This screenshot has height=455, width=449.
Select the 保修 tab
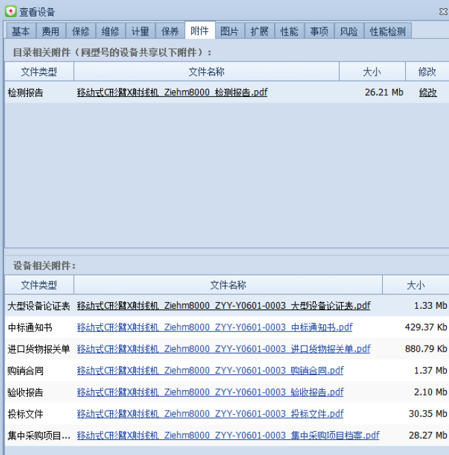point(81,31)
